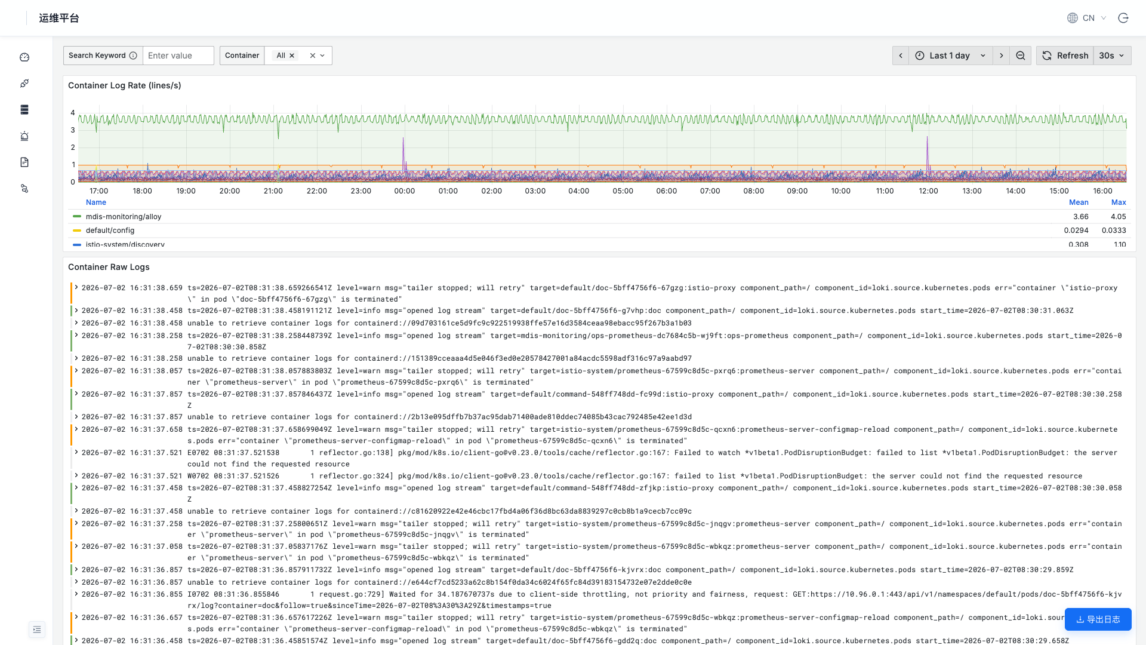Expand the 16:31:37.058 log entry
This screenshot has height=645, width=1146.
[76, 546]
